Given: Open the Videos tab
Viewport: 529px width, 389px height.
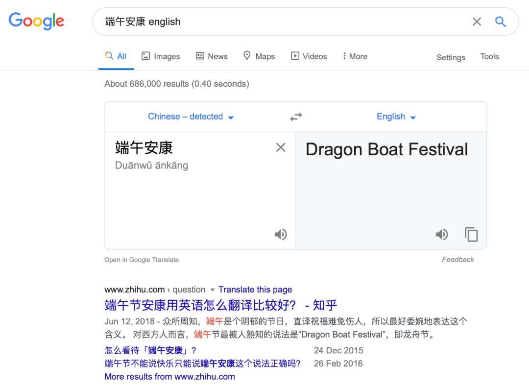Looking at the screenshot, I should [309, 56].
